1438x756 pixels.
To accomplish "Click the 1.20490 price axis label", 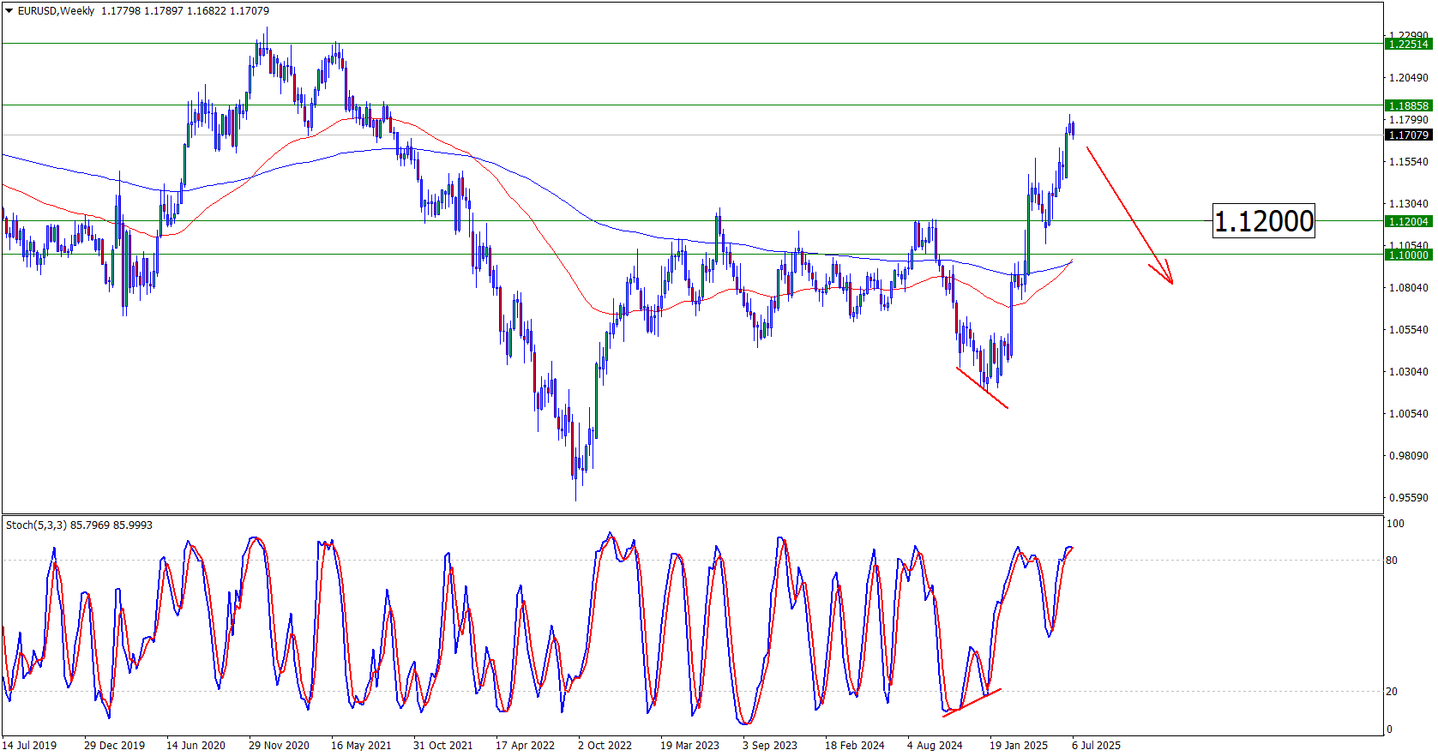I will click(x=1408, y=78).
